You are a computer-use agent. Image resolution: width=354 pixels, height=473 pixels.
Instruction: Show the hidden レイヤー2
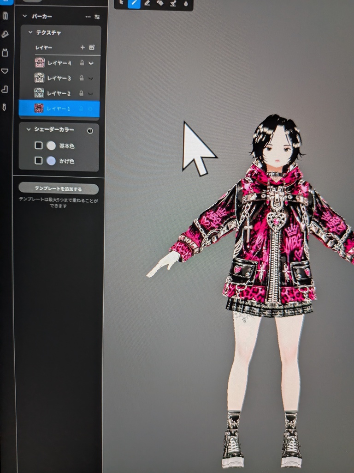[90, 94]
